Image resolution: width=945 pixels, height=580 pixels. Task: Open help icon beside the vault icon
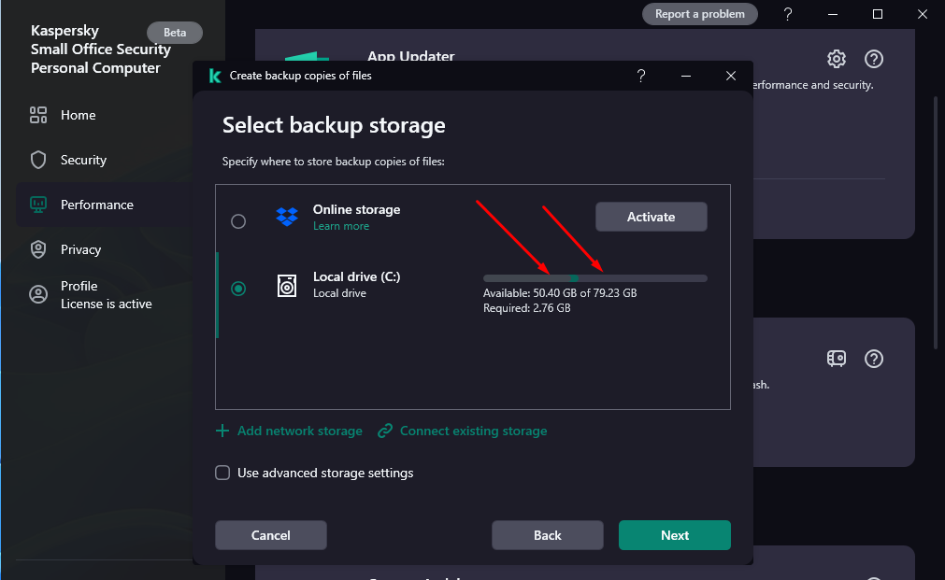(873, 359)
